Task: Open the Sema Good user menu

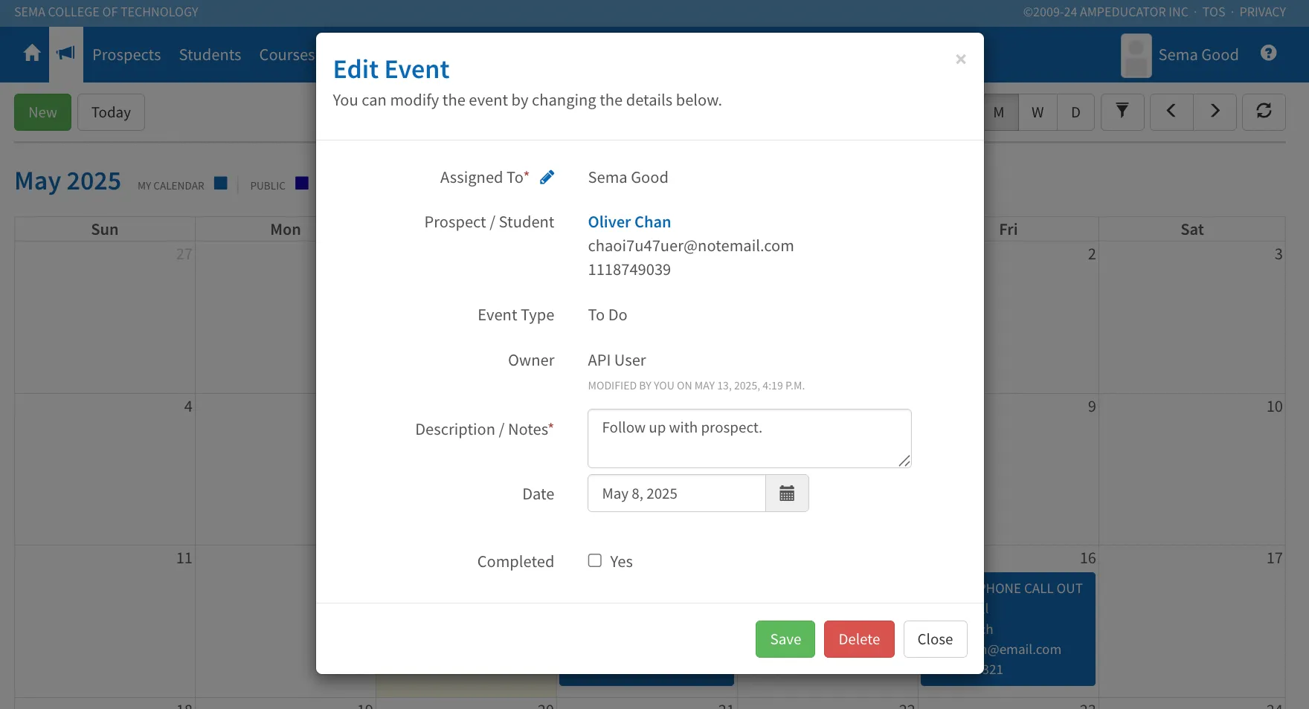Action: point(1197,55)
